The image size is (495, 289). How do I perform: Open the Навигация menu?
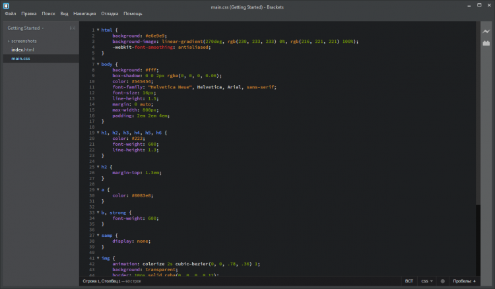coord(84,13)
